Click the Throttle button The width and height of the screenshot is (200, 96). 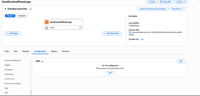[152, 2]
